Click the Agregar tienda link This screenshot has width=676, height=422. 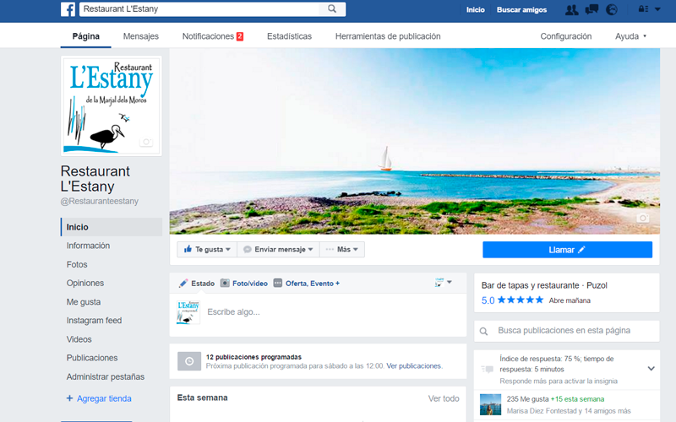(99, 398)
